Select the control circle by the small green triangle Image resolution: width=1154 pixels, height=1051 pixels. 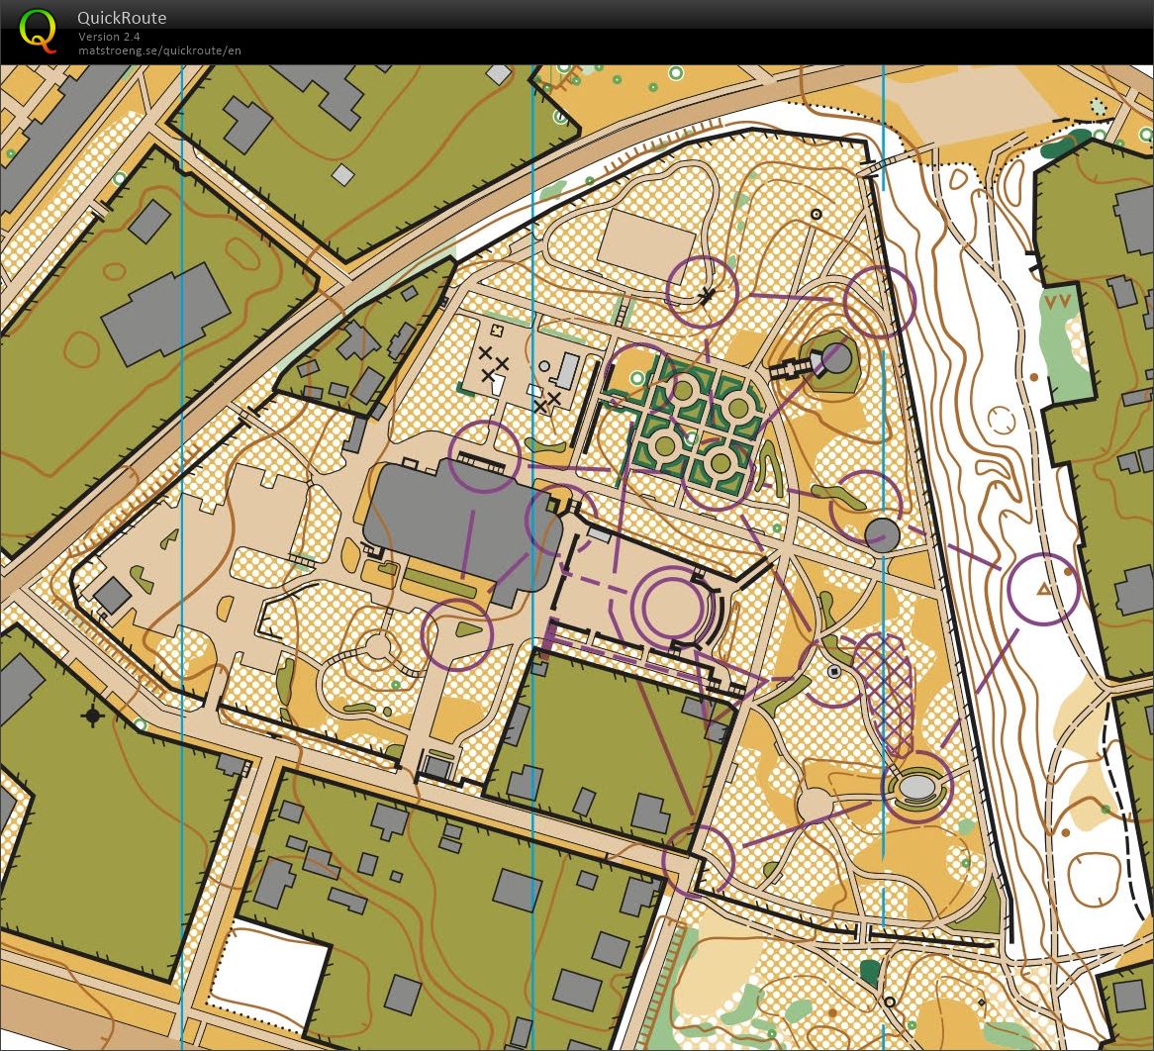click(458, 635)
